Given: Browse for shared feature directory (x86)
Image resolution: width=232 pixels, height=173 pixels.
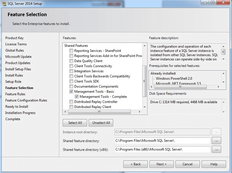Looking at the screenshot, I should [217, 149].
